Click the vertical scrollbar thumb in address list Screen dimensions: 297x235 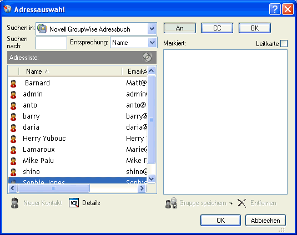click(x=152, y=120)
